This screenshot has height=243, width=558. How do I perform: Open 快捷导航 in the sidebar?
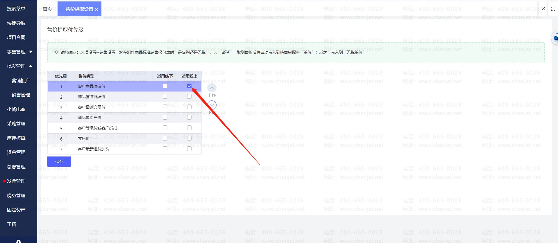16,23
